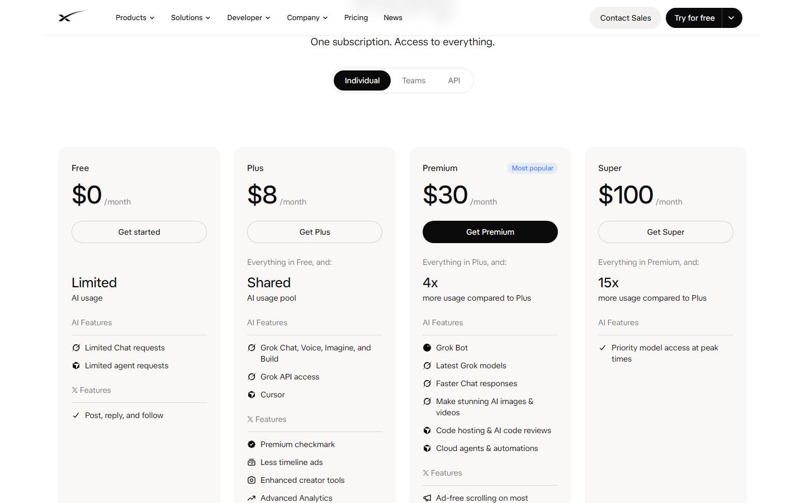The image size is (805, 503).
Task: Click the icon beside Less timeline ads
Action: 252,462
